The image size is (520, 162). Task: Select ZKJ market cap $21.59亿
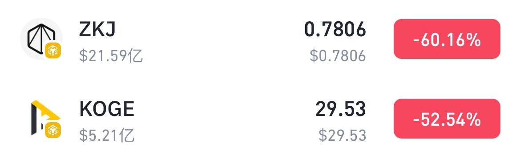[x=111, y=56]
